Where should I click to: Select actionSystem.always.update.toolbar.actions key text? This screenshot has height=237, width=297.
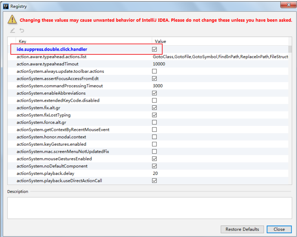pos(60,71)
